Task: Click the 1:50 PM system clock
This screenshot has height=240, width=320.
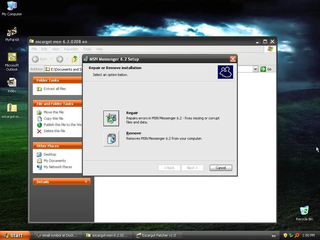Action: click(308, 235)
